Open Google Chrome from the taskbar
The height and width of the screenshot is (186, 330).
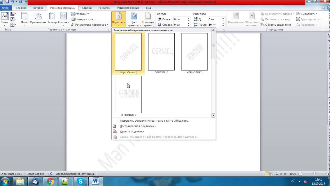(51, 181)
